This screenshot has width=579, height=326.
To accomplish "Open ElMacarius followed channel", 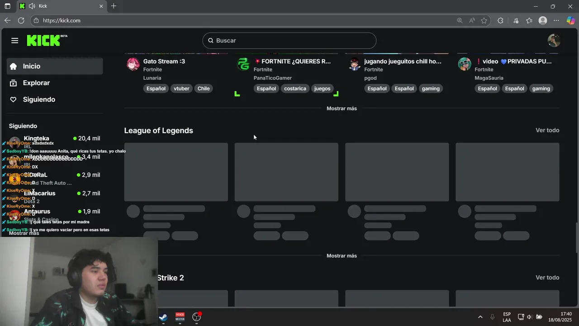I will (55, 197).
